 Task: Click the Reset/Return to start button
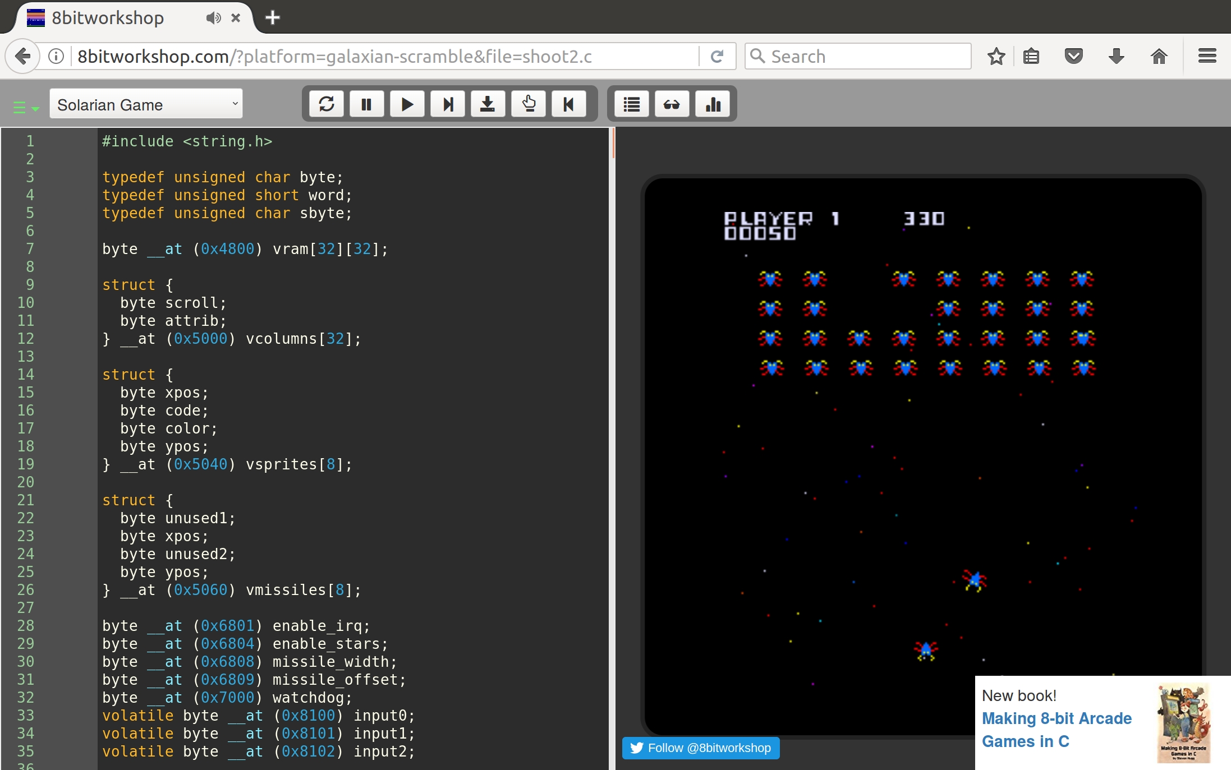(570, 105)
